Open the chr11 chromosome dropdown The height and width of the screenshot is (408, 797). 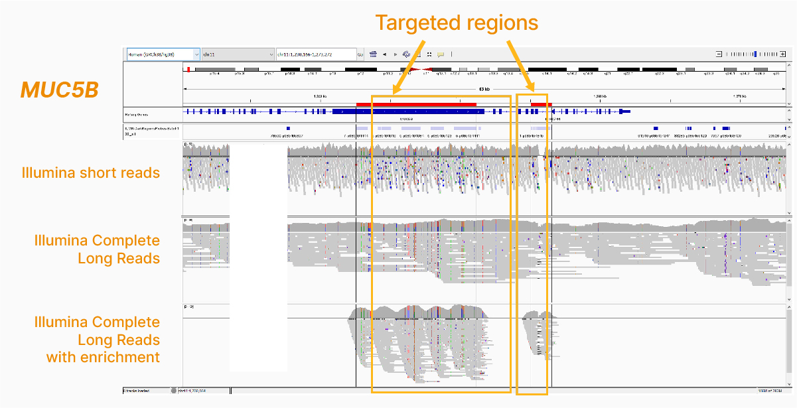coord(238,54)
